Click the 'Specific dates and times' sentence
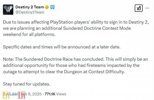 [62, 47]
